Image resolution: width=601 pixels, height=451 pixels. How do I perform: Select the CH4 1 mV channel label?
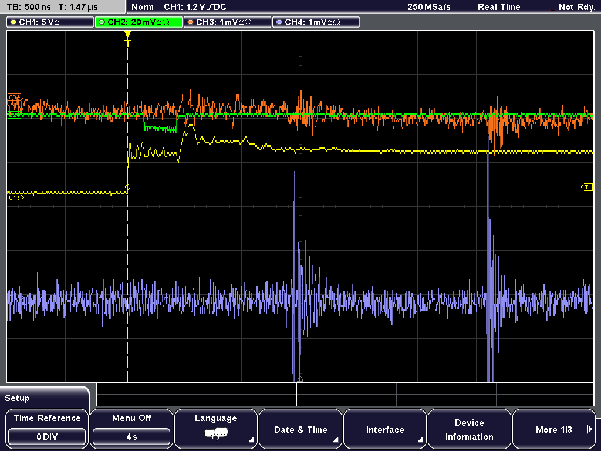coord(316,22)
